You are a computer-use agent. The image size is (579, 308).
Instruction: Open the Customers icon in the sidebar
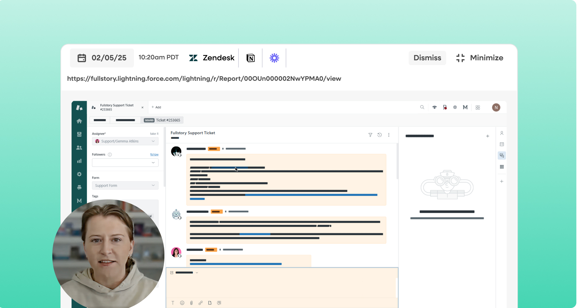pyautogui.click(x=79, y=148)
